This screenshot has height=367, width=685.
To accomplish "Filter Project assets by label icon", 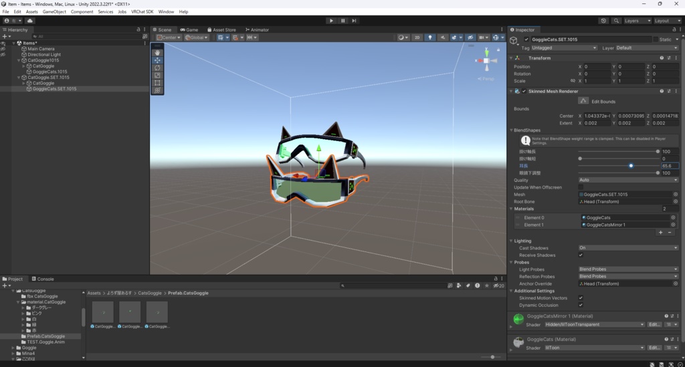I will coord(468,285).
